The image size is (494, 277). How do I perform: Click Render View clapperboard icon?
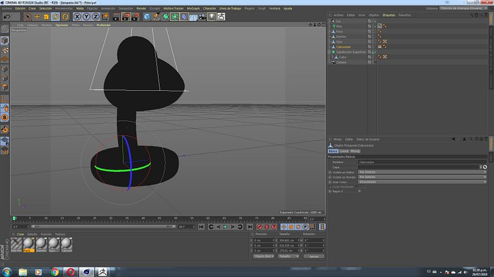[x=116, y=17]
